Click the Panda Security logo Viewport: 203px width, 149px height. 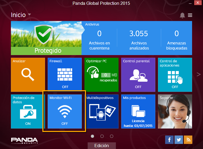point(24,141)
